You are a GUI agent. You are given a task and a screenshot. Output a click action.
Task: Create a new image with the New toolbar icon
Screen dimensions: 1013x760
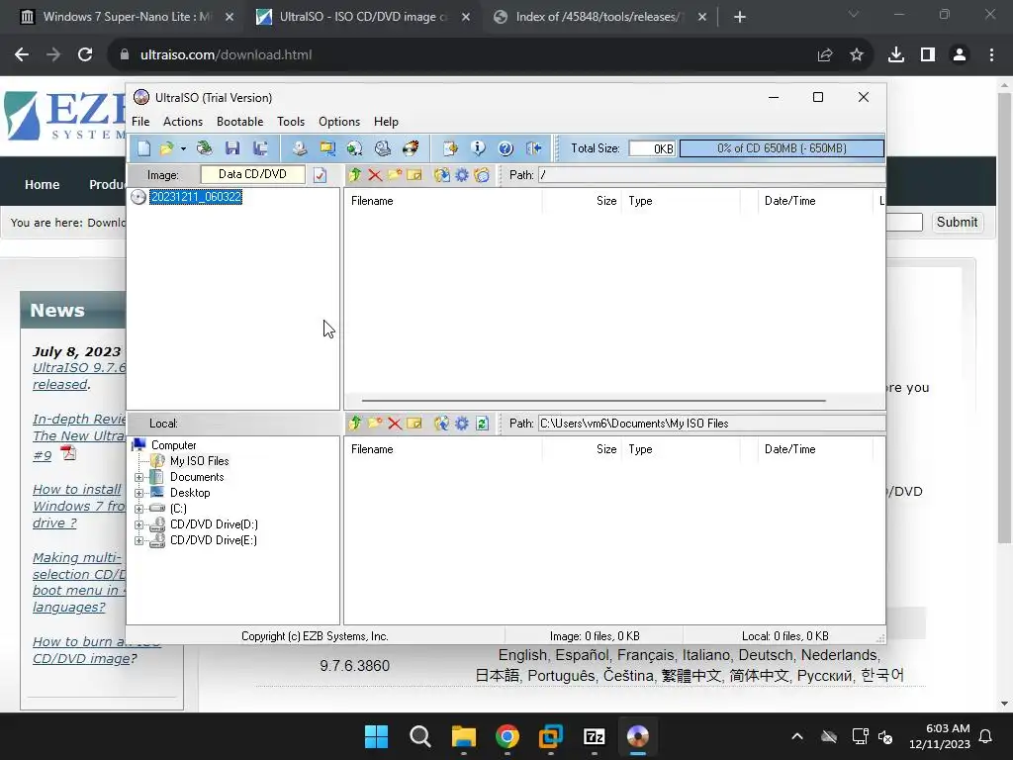tap(143, 148)
